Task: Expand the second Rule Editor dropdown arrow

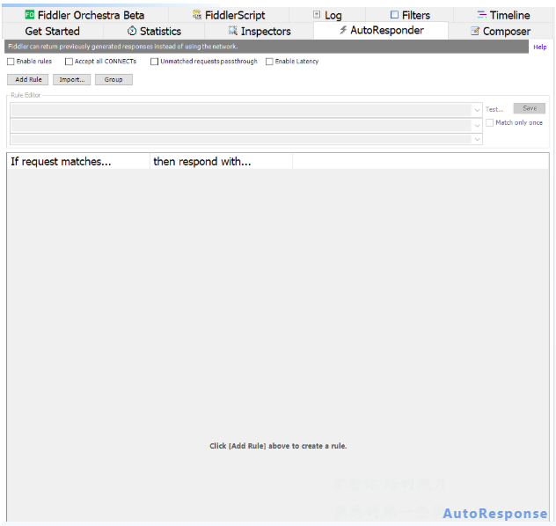Action: [x=477, y=126]
